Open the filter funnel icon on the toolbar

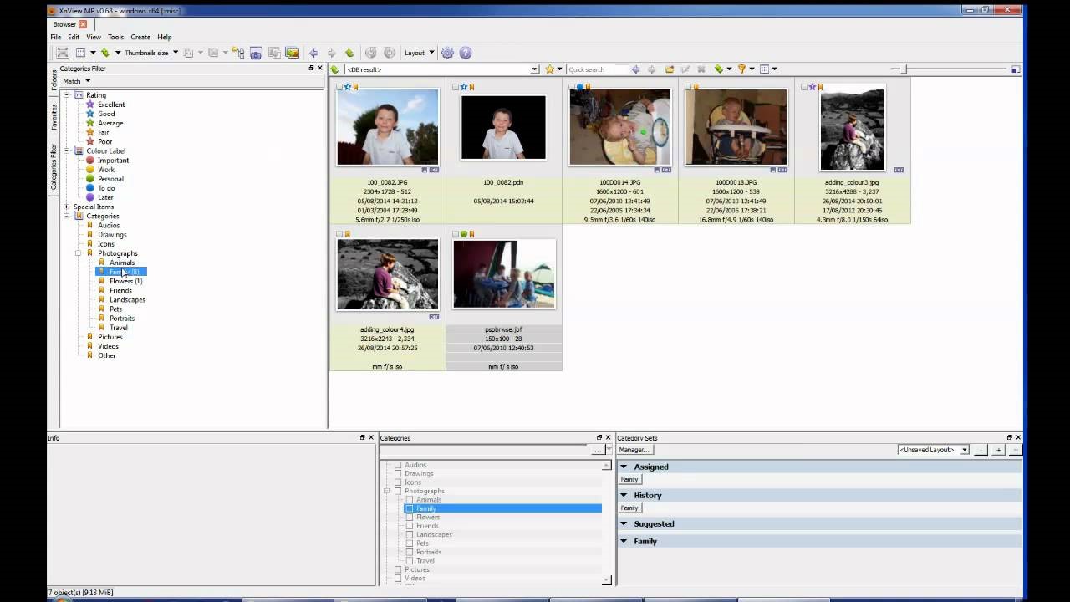coord(741,69)
